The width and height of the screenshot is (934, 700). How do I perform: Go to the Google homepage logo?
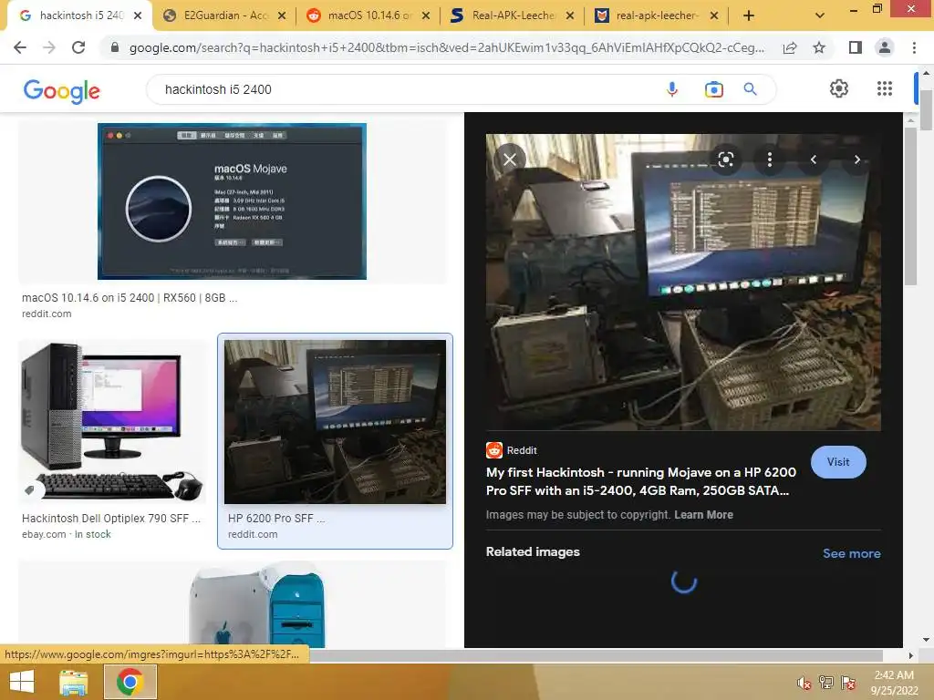pos(61,90)
